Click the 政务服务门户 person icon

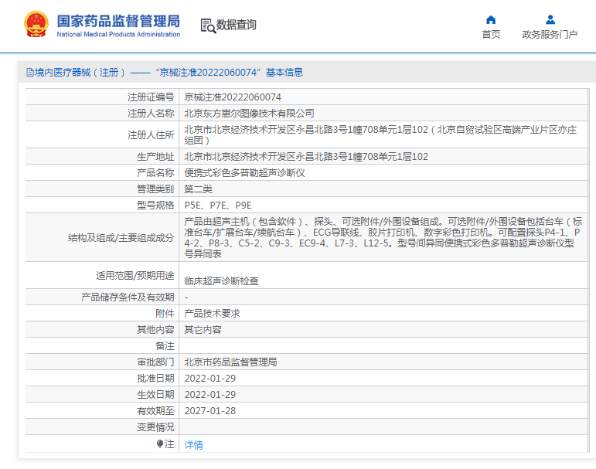coord(550,19)
